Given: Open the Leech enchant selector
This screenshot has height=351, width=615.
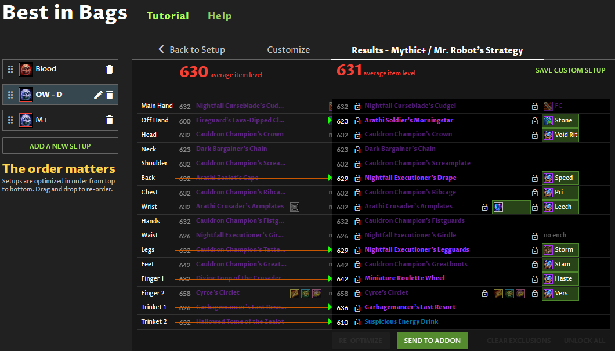Looking at the screenshot, I should (x=560, y=207).
